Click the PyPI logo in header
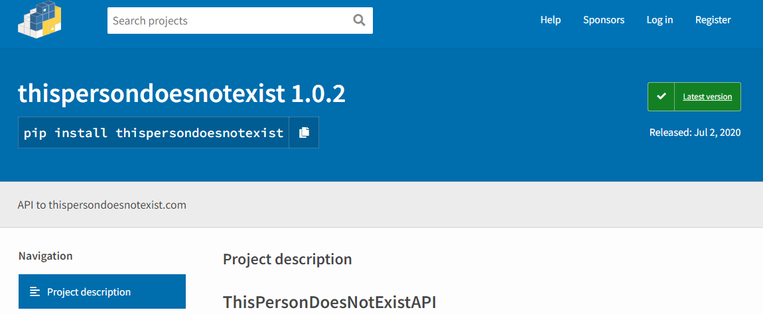This screenshot has width=763, height=314. point(40,19)
